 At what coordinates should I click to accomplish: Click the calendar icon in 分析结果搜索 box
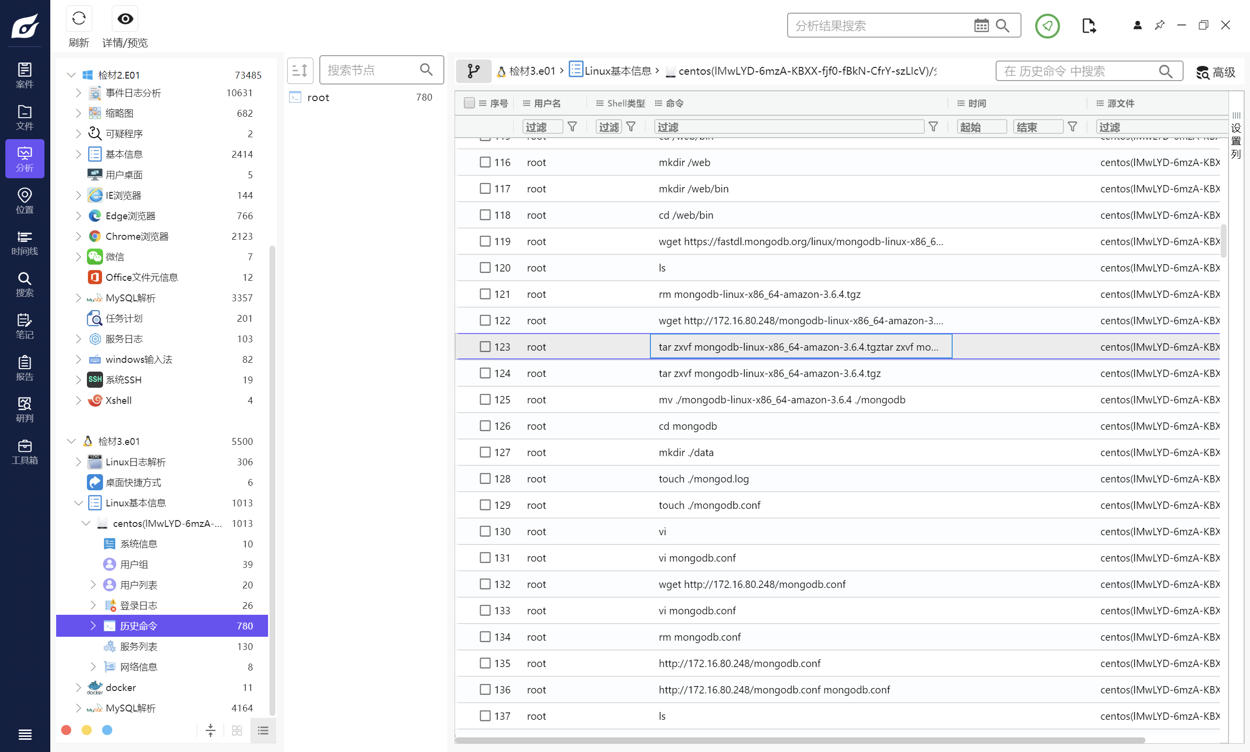tap(981, 25)
